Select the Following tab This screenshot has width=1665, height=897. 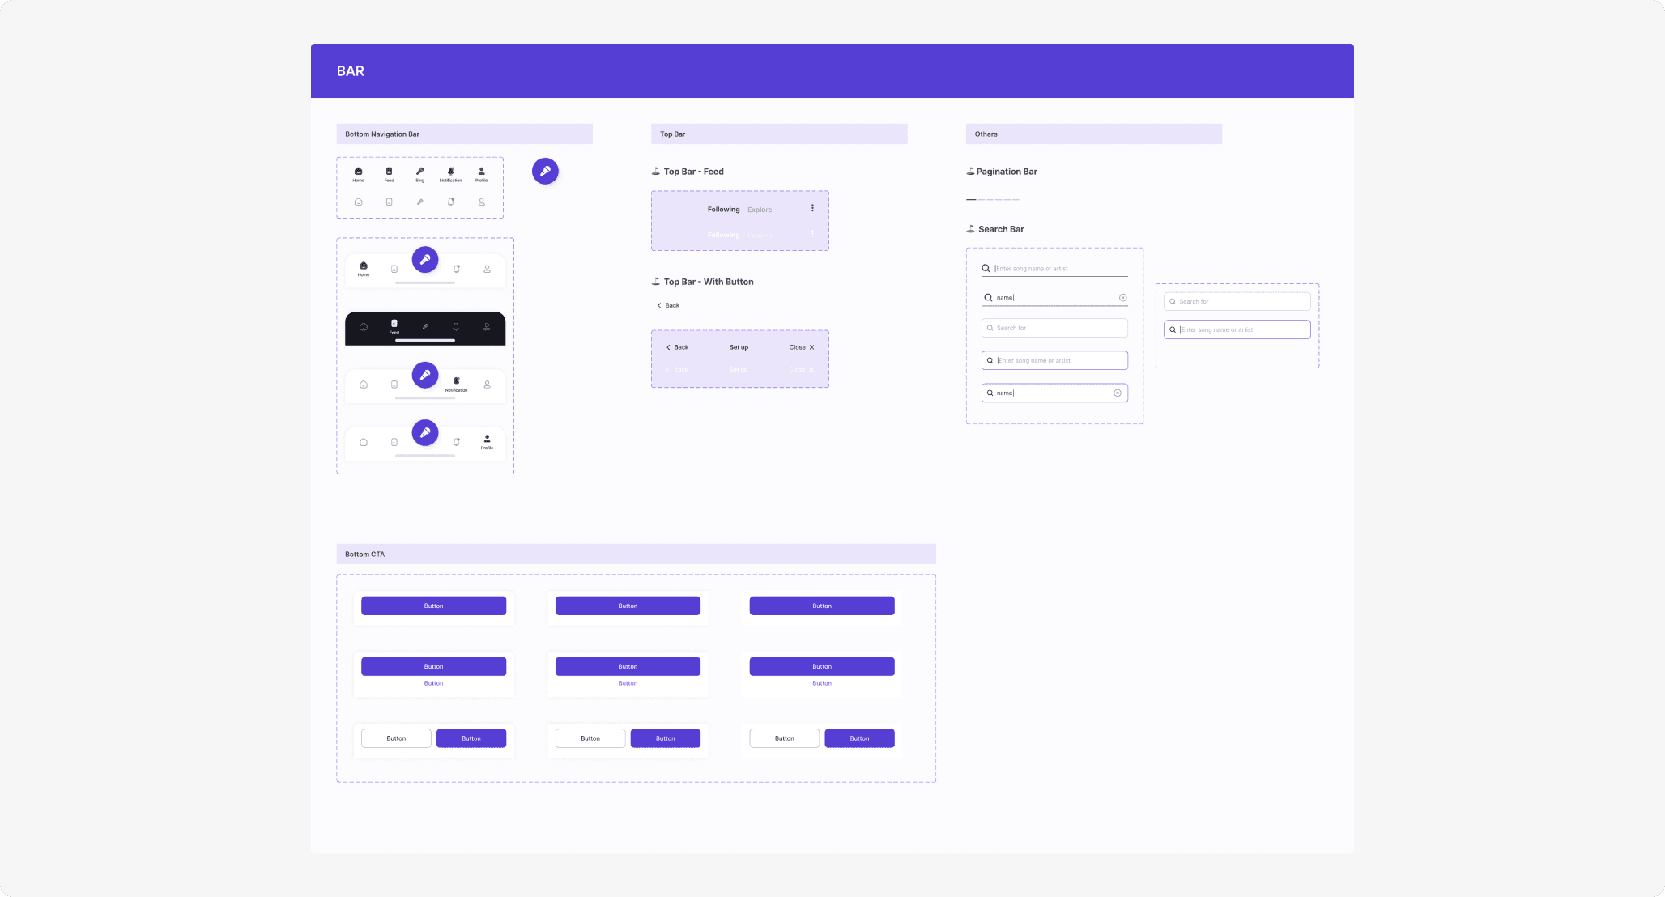723,210
